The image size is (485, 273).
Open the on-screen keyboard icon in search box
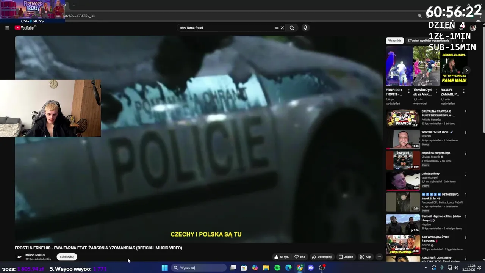[276, 28]
